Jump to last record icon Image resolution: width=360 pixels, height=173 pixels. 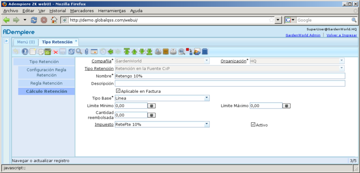149,52
